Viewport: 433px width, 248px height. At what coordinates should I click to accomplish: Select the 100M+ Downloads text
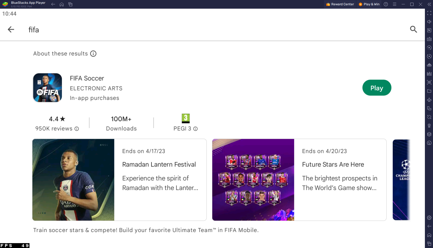tap(121, 124)
